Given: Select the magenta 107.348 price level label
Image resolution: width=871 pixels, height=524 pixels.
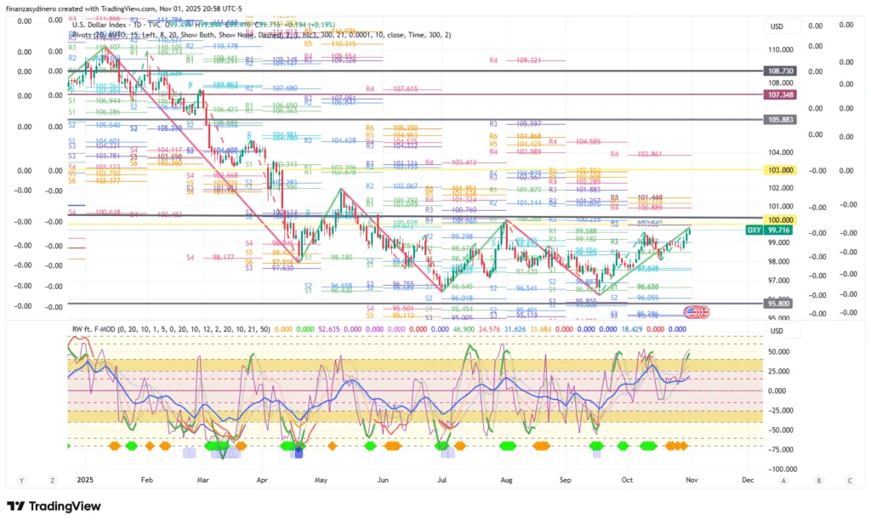Looking at the screenshot, I should [781, 95].
